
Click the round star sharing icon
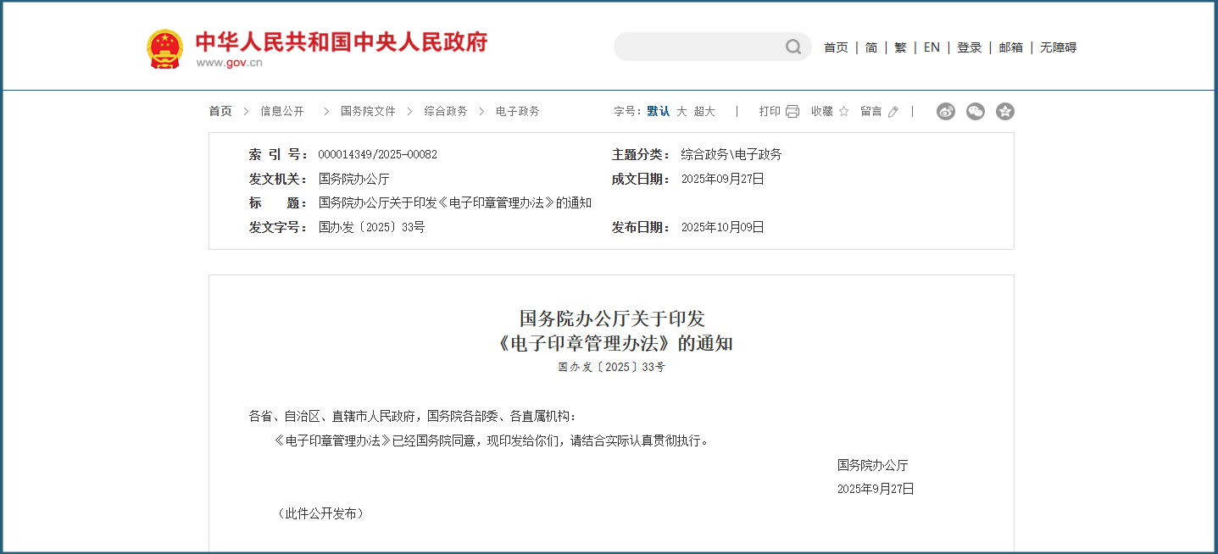tap(1004, 111)
